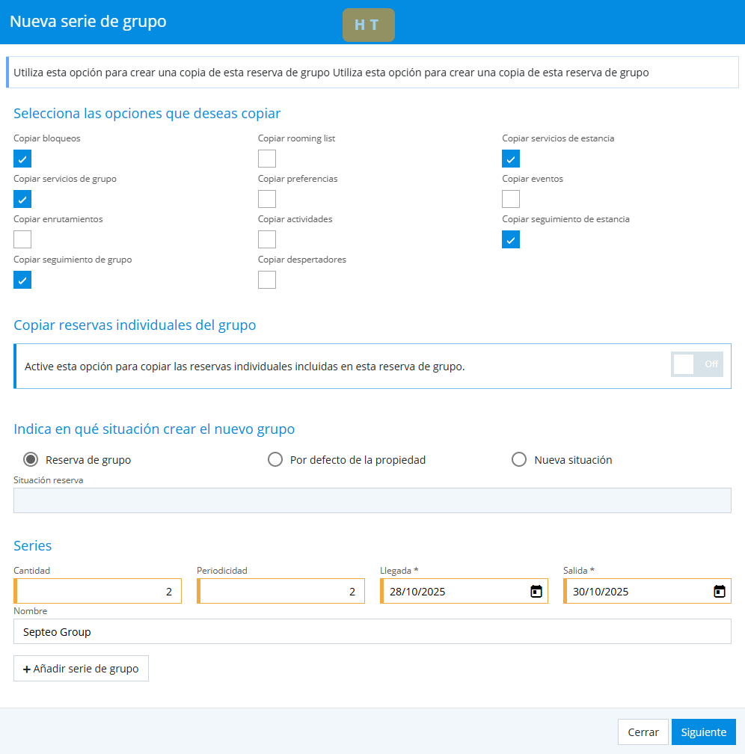Uncheck Copiar servicios de estancia
The height and width of the screenshot is (754, 745).
pos(511,159)
